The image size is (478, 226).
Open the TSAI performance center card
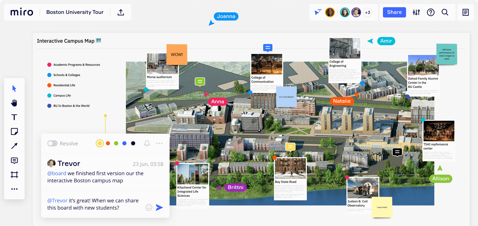[439, 141]
